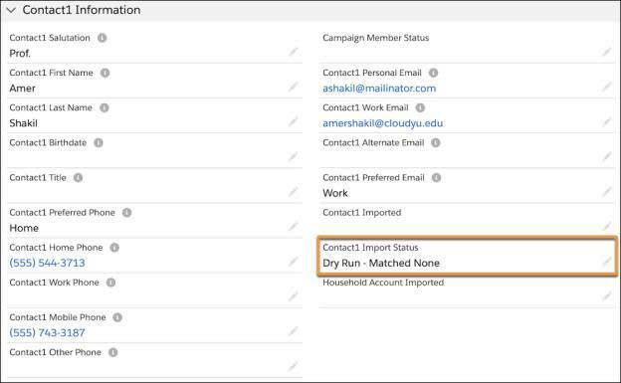This screenshot has height=383, width=621.
Task: Edit the Contact1 Last Name pencil icon
Action: [x=293, y=121]
